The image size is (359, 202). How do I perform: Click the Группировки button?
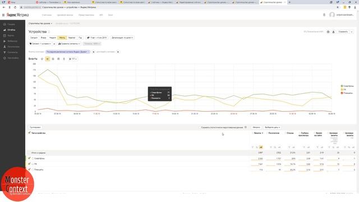point(35,127)
